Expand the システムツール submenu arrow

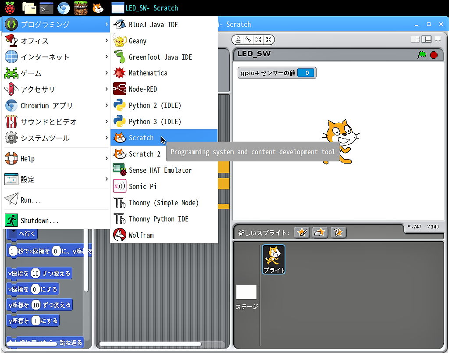click(107, 138)
